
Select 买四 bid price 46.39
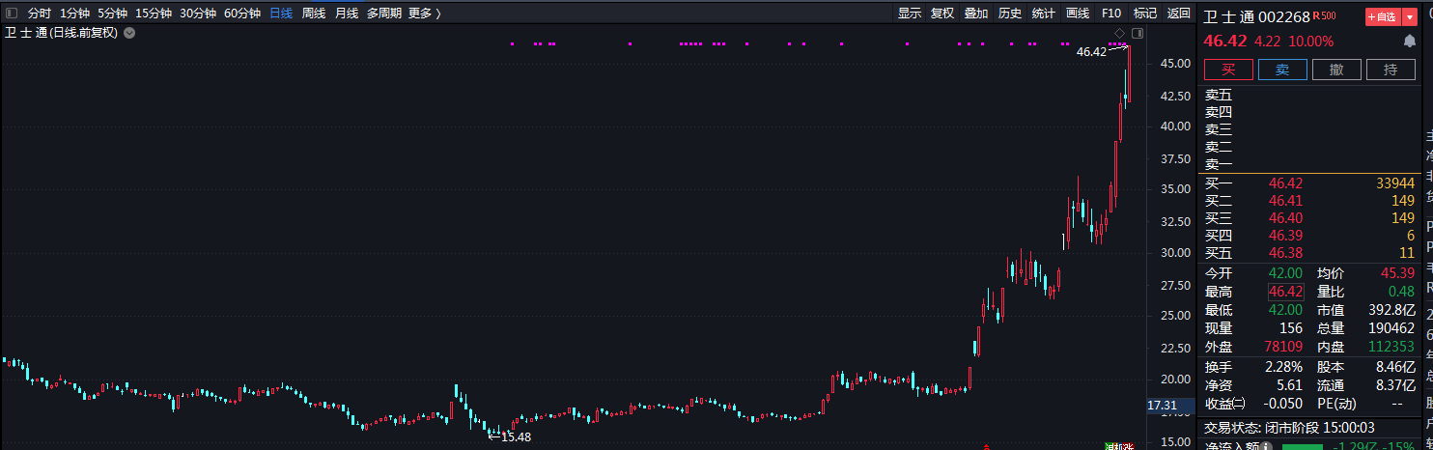[x=1285, y=236]
